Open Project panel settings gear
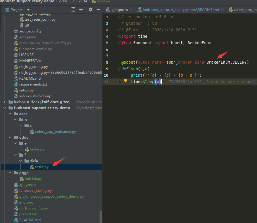Image resolution: width=257 pixels, height=223 pixels. click(x=91, y=10)
